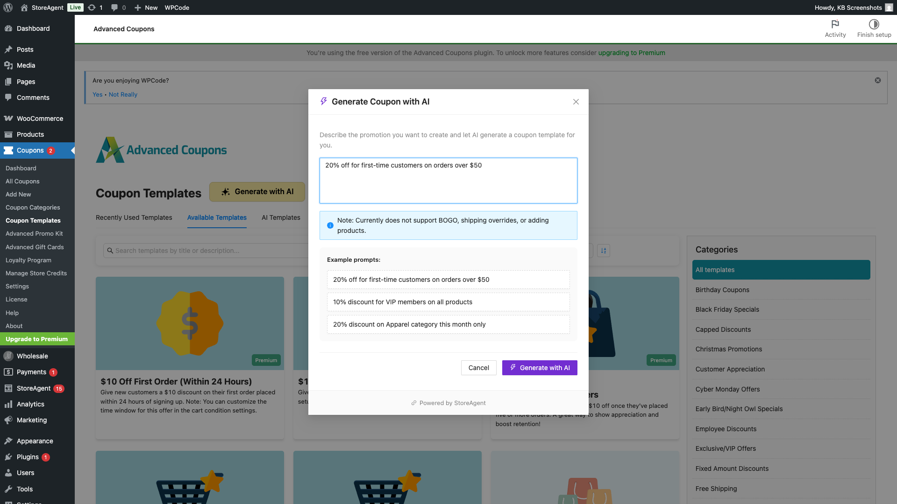Click the yellow Generate with AI button
Image resolution: width=897 pixels, height=504 pixels.
click(x=257, y=192)
